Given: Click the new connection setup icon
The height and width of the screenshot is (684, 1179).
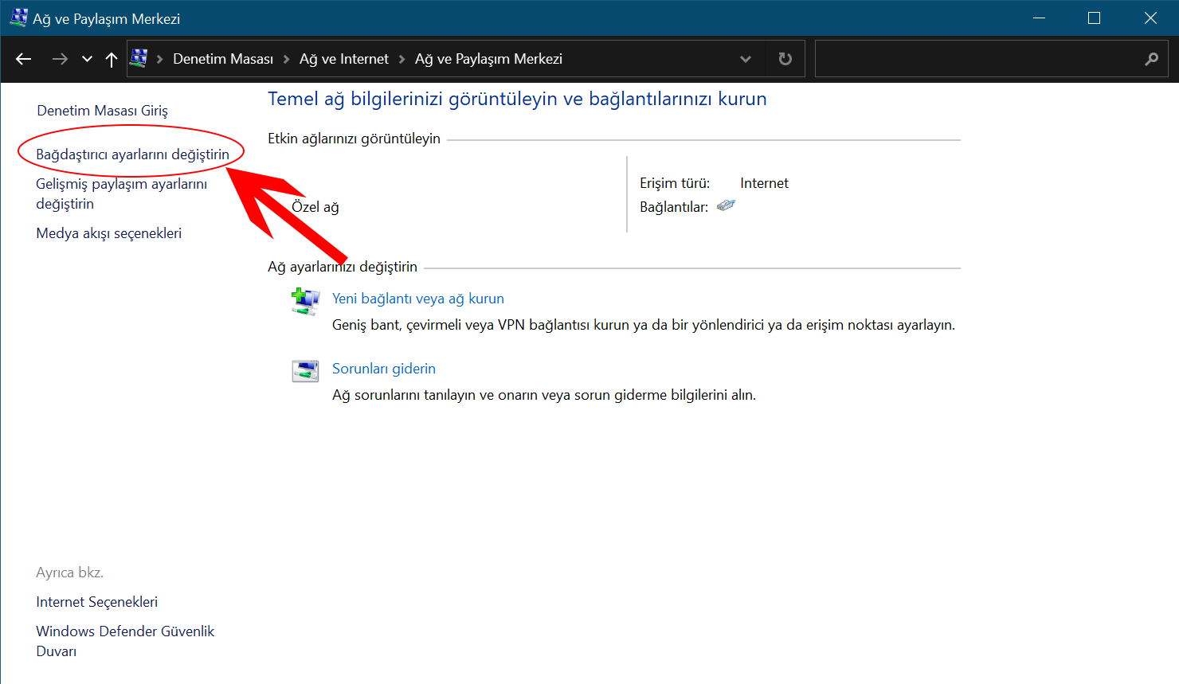Looking at the screenshot, I should pyautogui.click(x=305, y=302).
